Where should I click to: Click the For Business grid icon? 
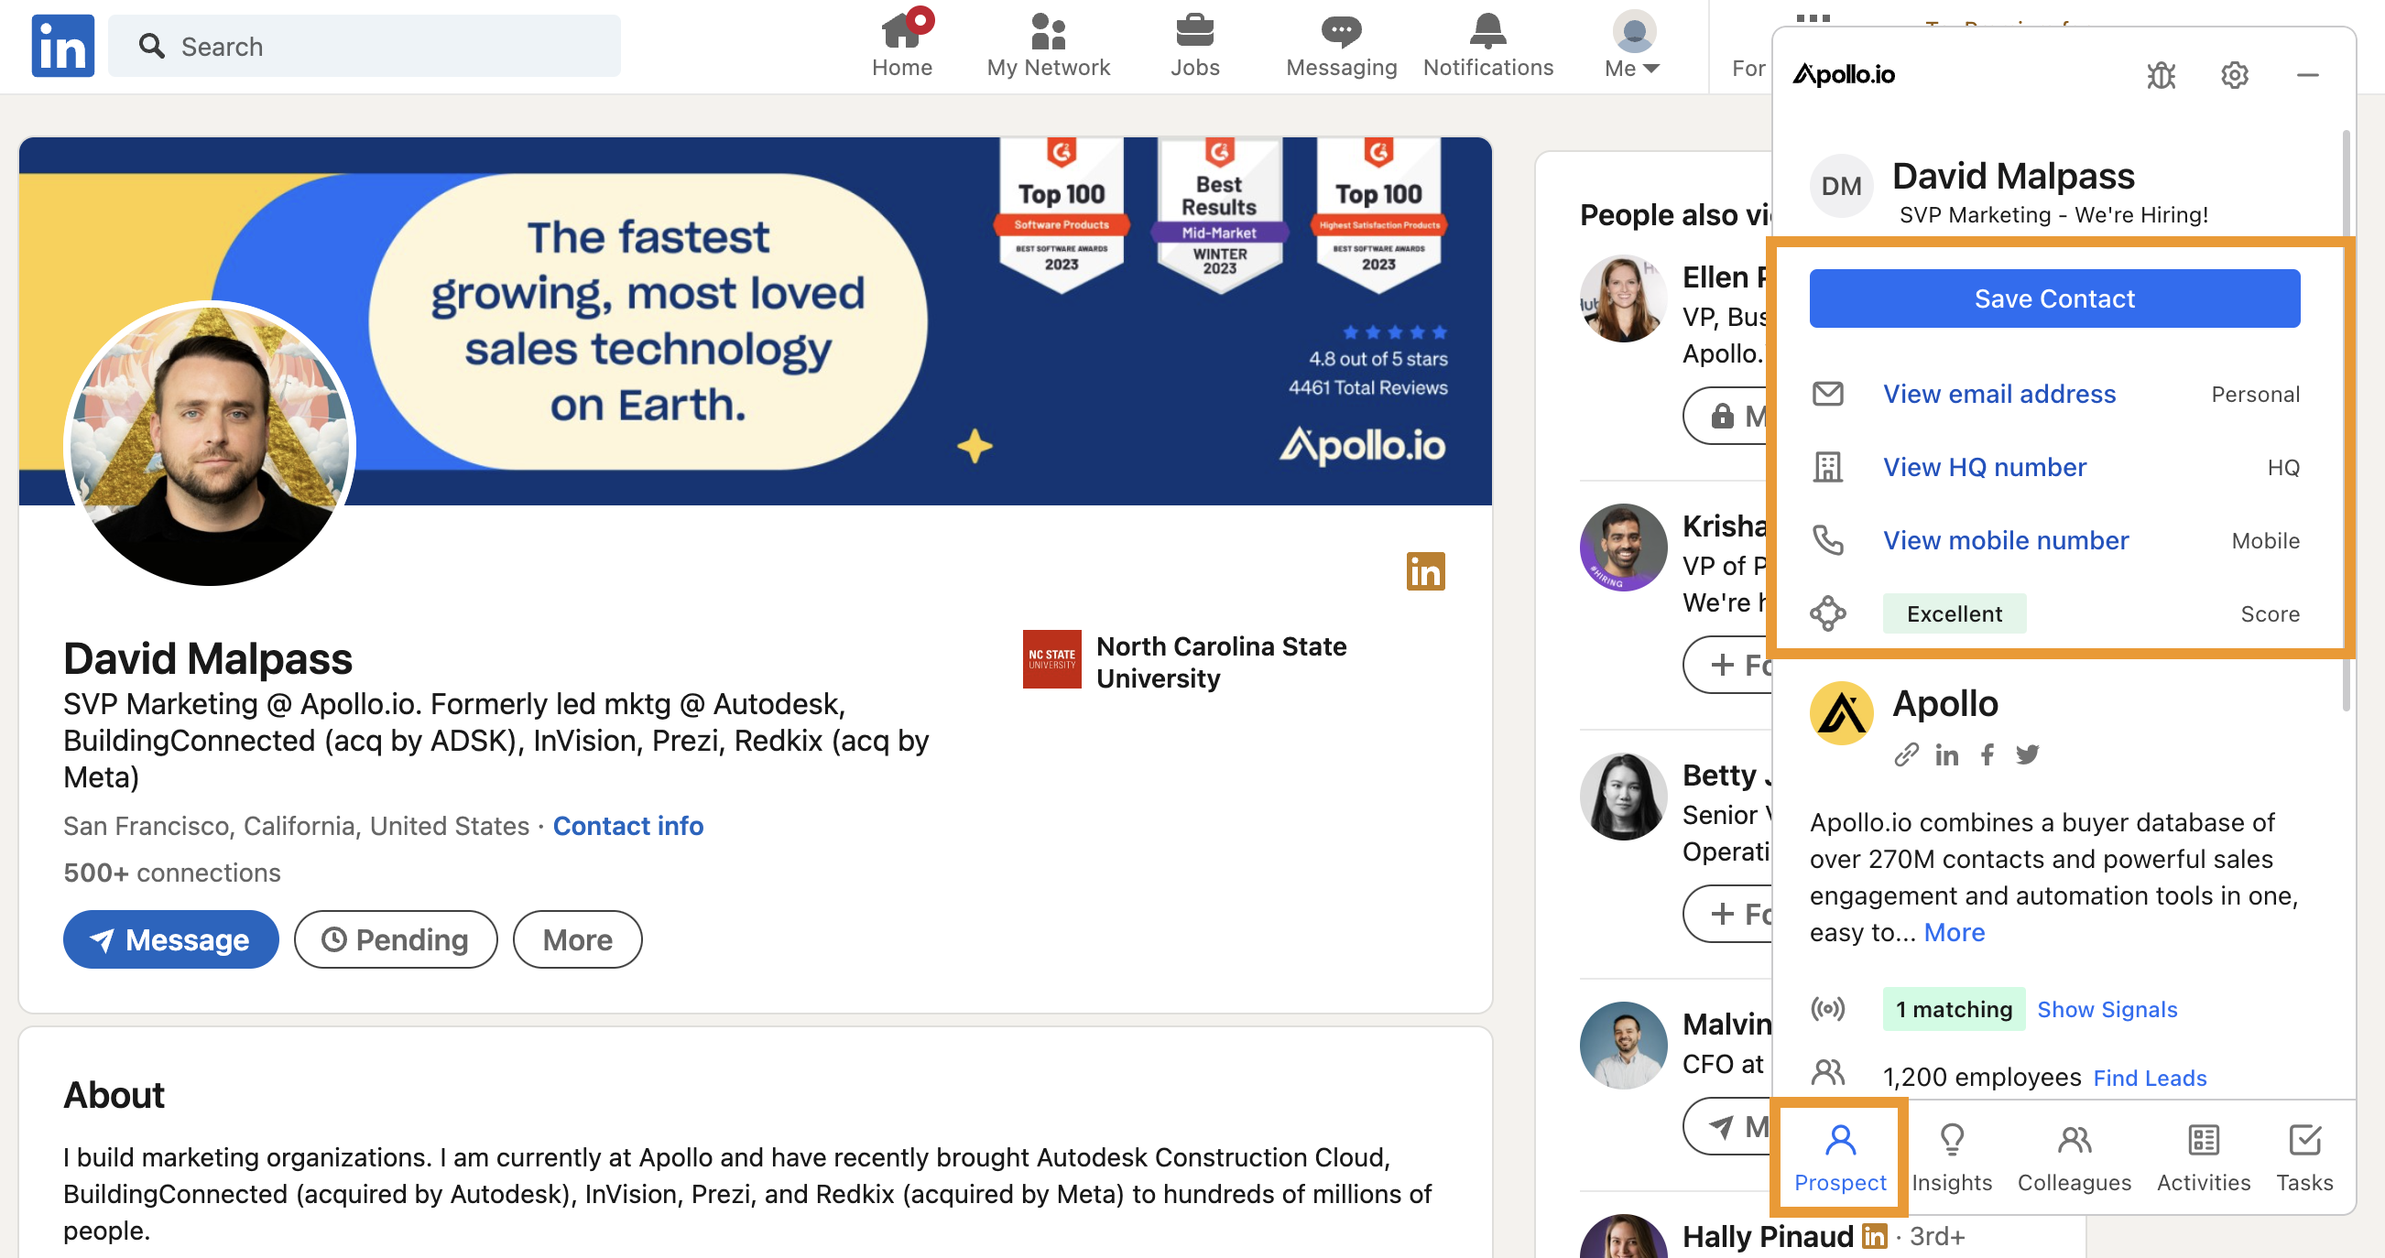tap(1813, 18)
